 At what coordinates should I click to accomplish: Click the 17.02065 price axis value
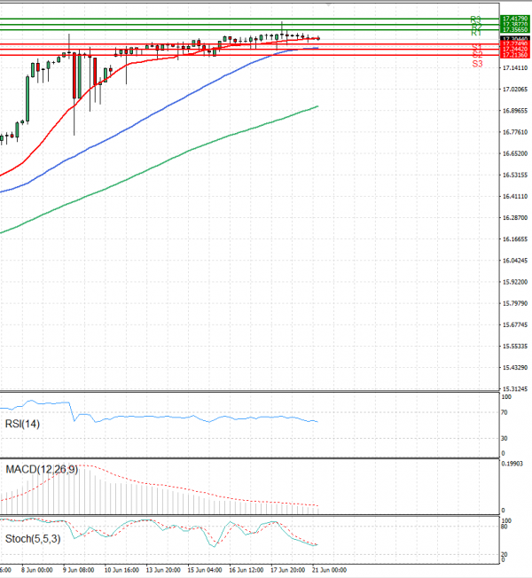click(515, 90)
